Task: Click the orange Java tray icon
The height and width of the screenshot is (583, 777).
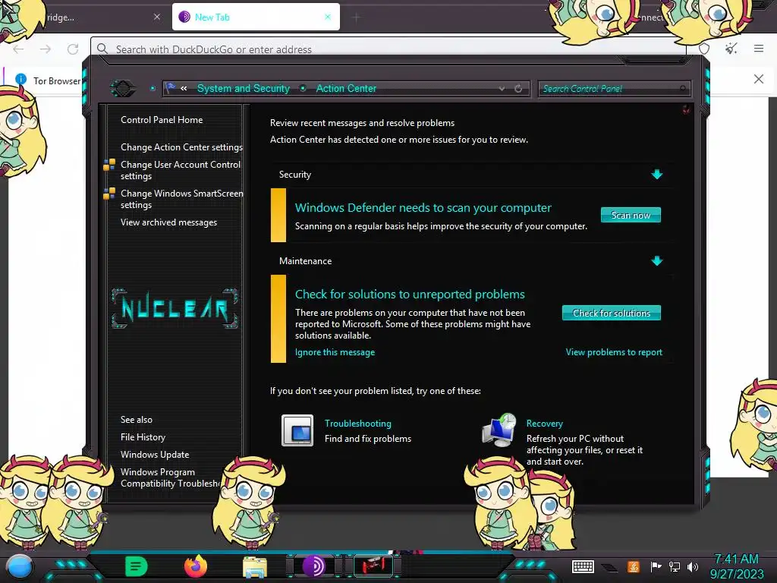Action: (x=634, y=566)
